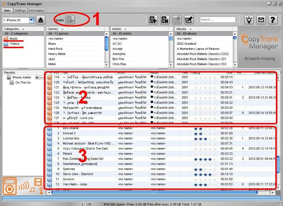This screenshot has width=283, height=206.
Task: Open the tag editor pencil icon
Action: coord(189,20)
